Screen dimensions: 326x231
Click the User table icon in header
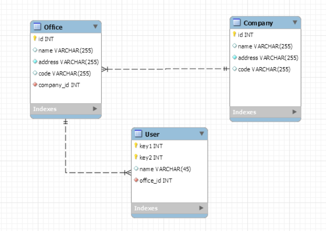138,134
